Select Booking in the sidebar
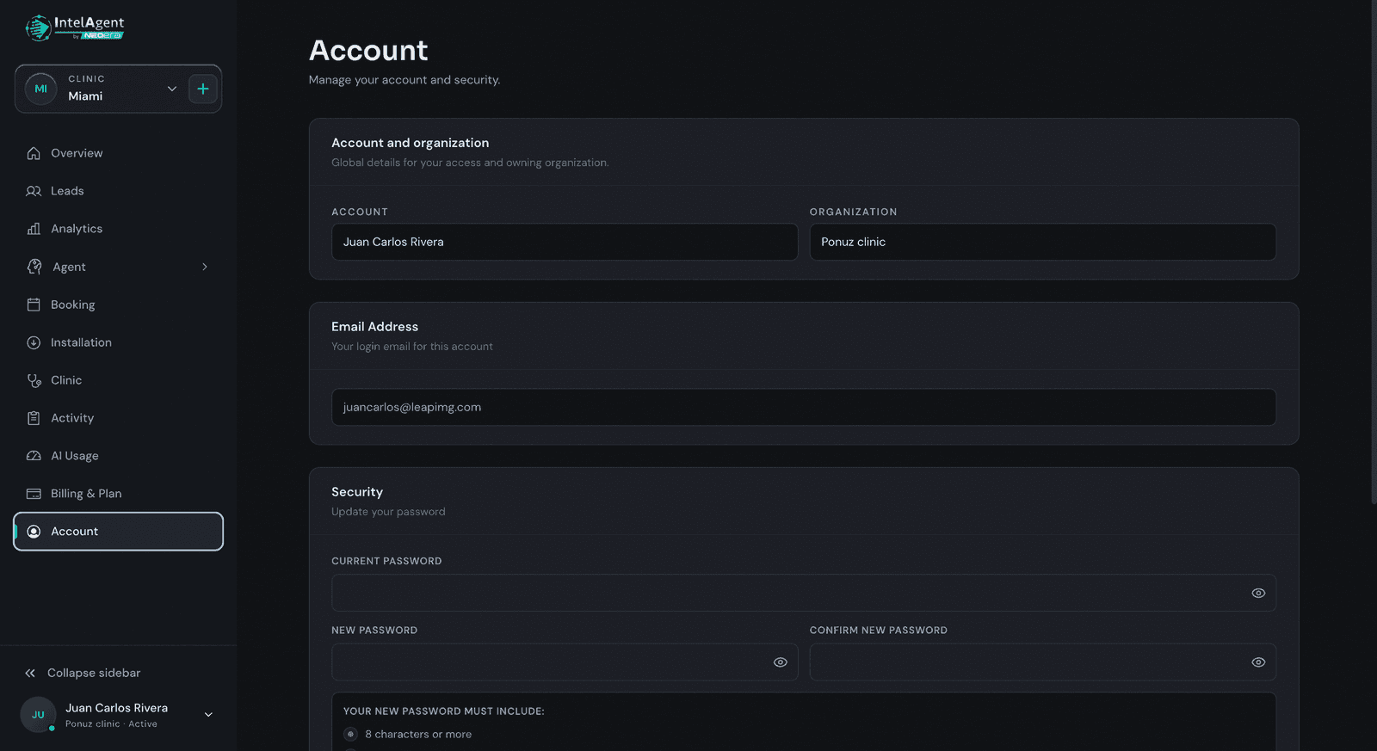Viewport: 1377px width, 751px height. click(73, 305)
